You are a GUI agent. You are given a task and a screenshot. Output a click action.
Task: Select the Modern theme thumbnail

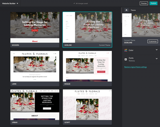[35, 27]
